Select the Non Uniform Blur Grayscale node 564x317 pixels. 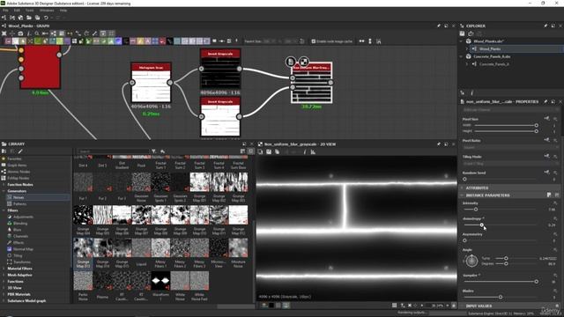click(311, 83)
